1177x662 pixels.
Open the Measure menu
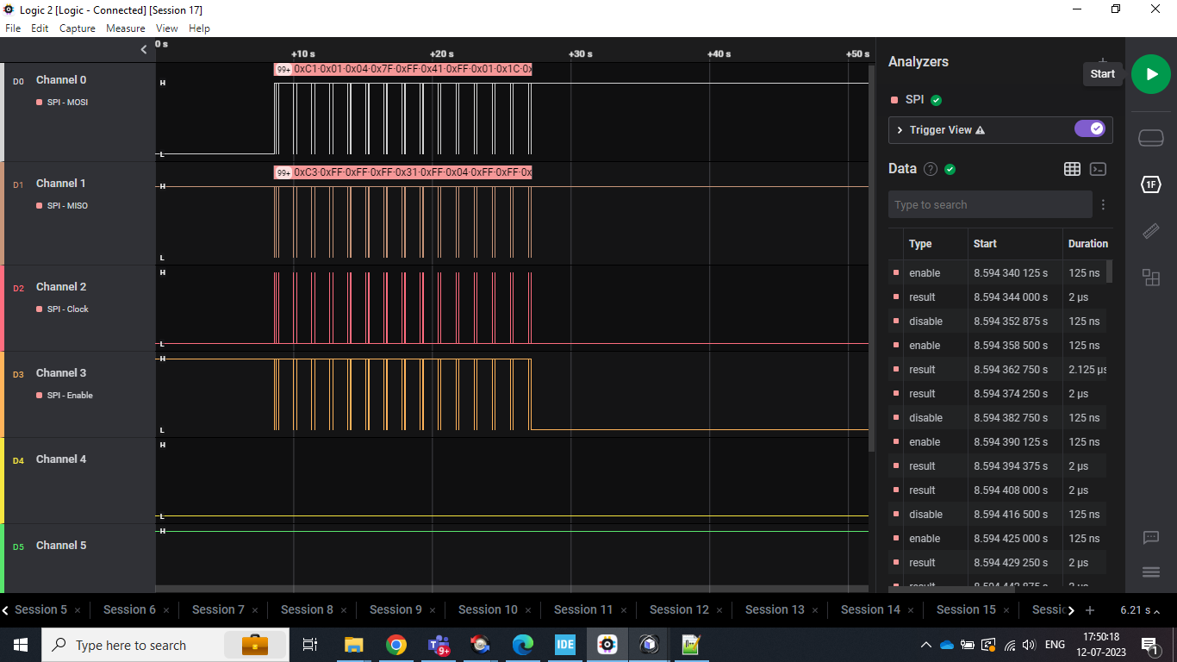pos(126,28)
